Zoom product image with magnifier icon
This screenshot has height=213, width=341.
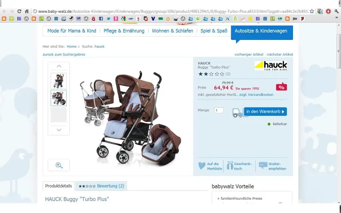point(59,165)
